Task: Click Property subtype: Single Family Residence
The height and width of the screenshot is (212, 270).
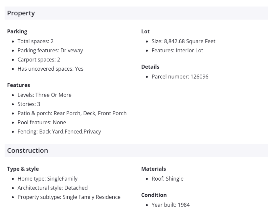Action: click(69, 197)
